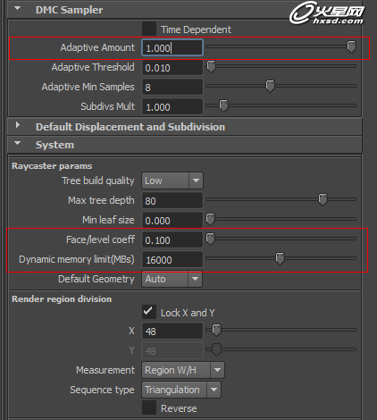Screen dimensions: 377x420
Task: Open the Tree build quality dropdown
Action: [172, 181]
